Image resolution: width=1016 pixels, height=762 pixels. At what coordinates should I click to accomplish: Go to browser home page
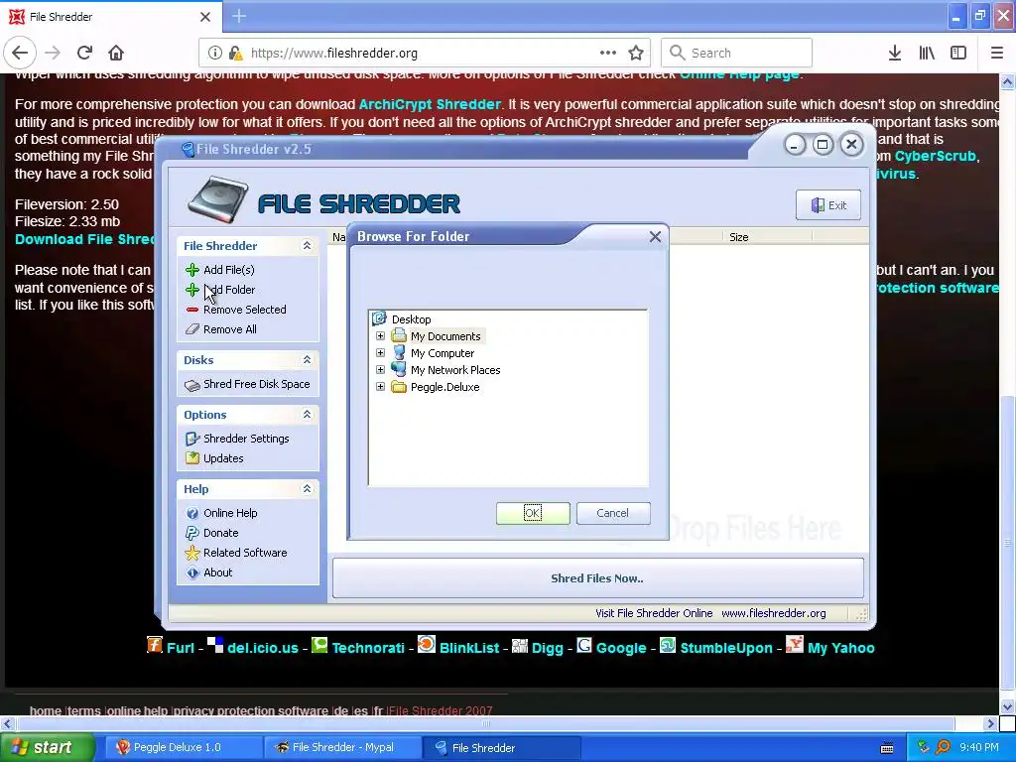tap(116, 53)
